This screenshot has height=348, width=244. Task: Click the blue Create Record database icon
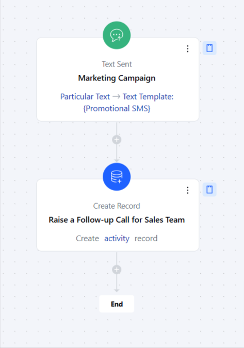(x=117, y=177)
